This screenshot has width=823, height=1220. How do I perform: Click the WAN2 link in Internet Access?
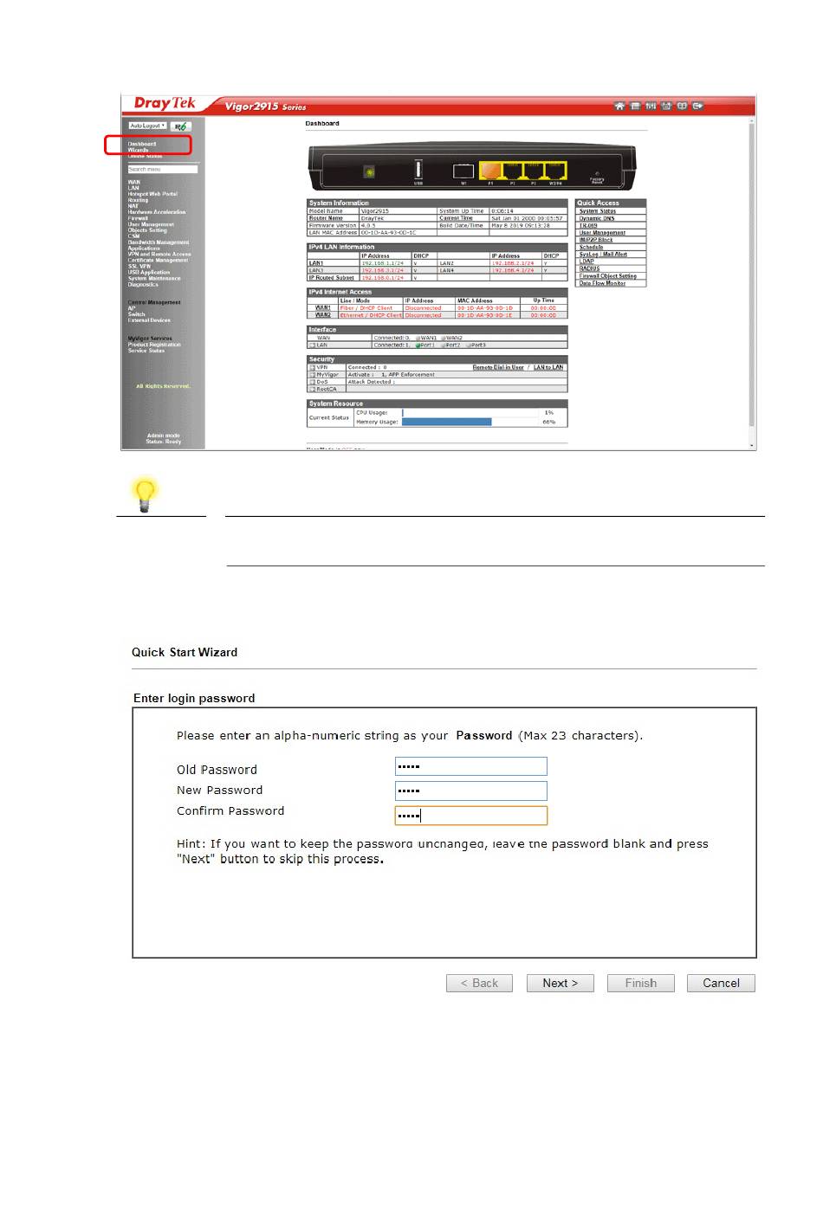(x=323, y=315)
